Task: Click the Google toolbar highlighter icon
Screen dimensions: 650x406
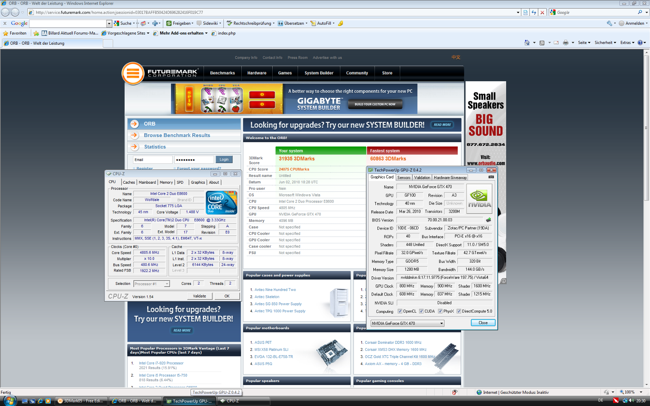Action: (341, 23)
